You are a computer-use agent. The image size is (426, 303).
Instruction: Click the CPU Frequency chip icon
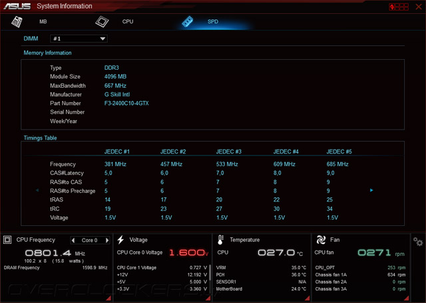click(7, 240)
